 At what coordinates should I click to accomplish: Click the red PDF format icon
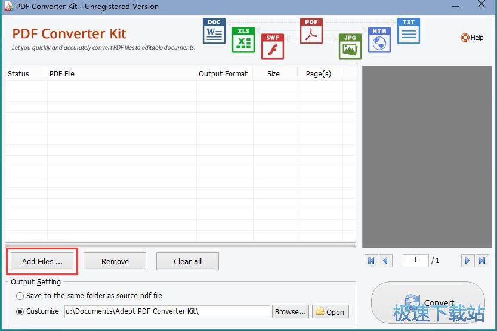coord(311,31)
